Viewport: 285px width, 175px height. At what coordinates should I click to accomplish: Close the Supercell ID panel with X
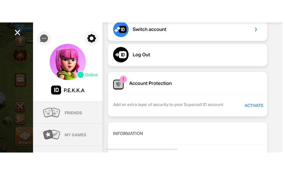[18, 33]
